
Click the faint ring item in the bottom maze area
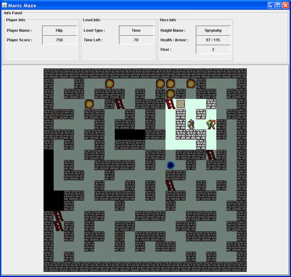[119, 237]
